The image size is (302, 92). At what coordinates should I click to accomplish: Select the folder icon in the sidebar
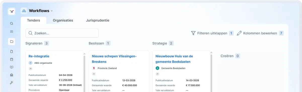(x=12, y=41)
